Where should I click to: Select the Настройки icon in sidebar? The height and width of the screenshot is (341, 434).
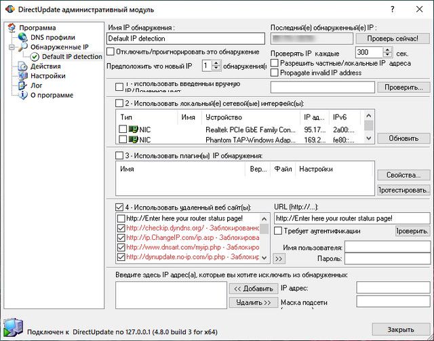click(24, 76)
